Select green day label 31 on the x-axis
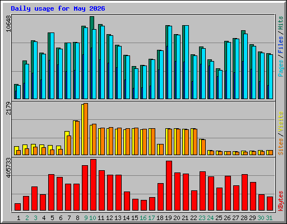287x224 pixels. tap(269, 218)
